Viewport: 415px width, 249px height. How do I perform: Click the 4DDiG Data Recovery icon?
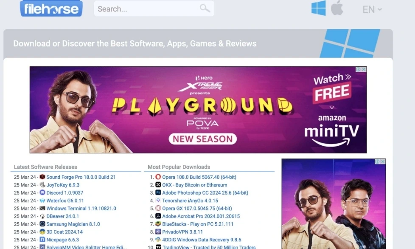pos(158,240)
